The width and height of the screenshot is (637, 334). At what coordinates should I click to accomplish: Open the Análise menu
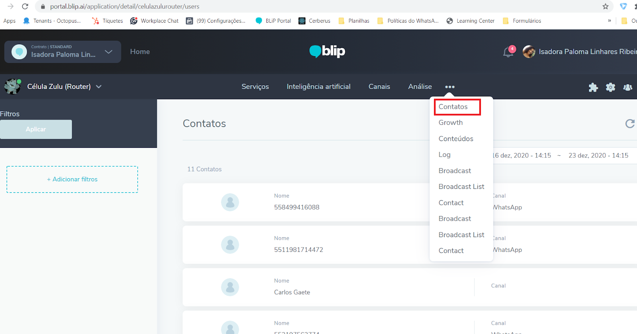coord(420,86)
